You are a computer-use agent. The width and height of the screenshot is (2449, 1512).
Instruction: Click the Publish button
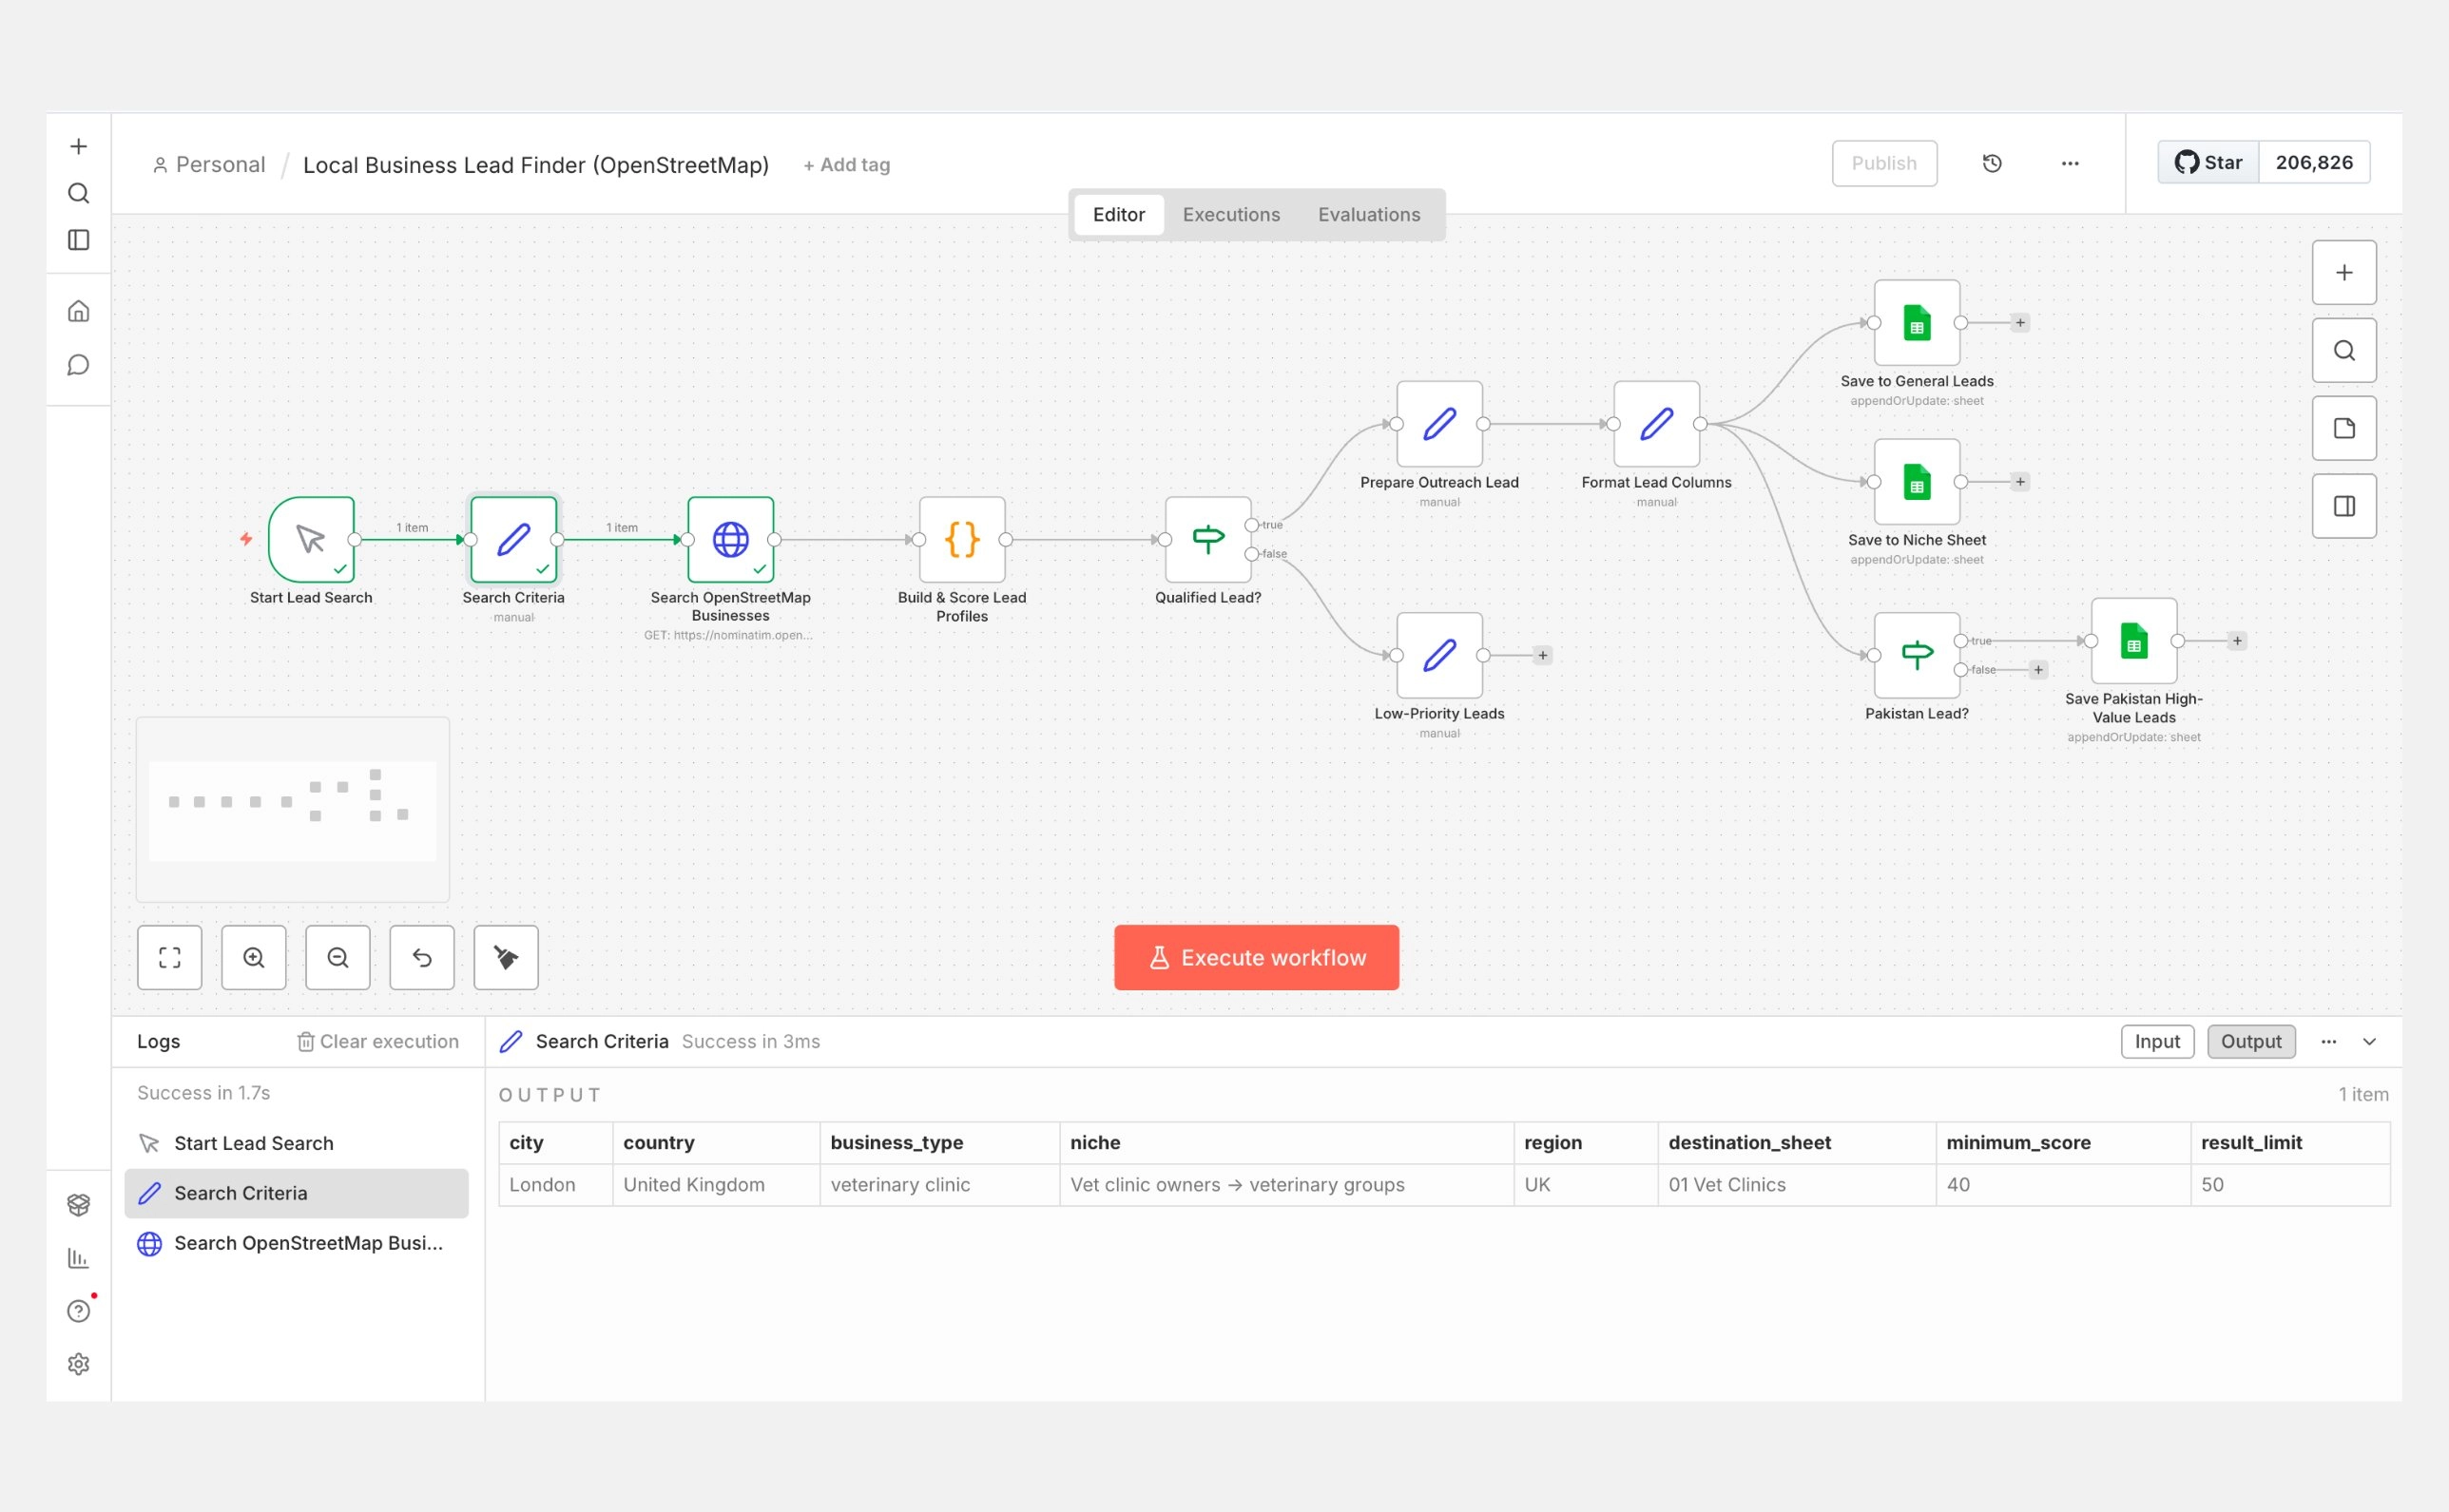click(x=1883, y=163)
